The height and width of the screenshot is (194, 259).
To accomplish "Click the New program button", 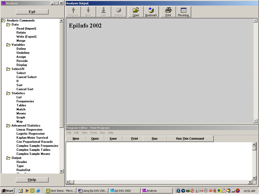I will pos(76,139).
